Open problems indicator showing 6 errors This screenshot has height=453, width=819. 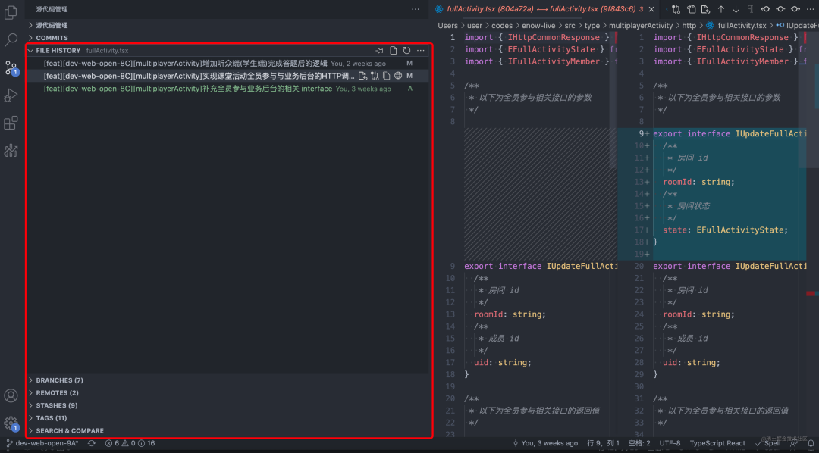pos(130,443)
